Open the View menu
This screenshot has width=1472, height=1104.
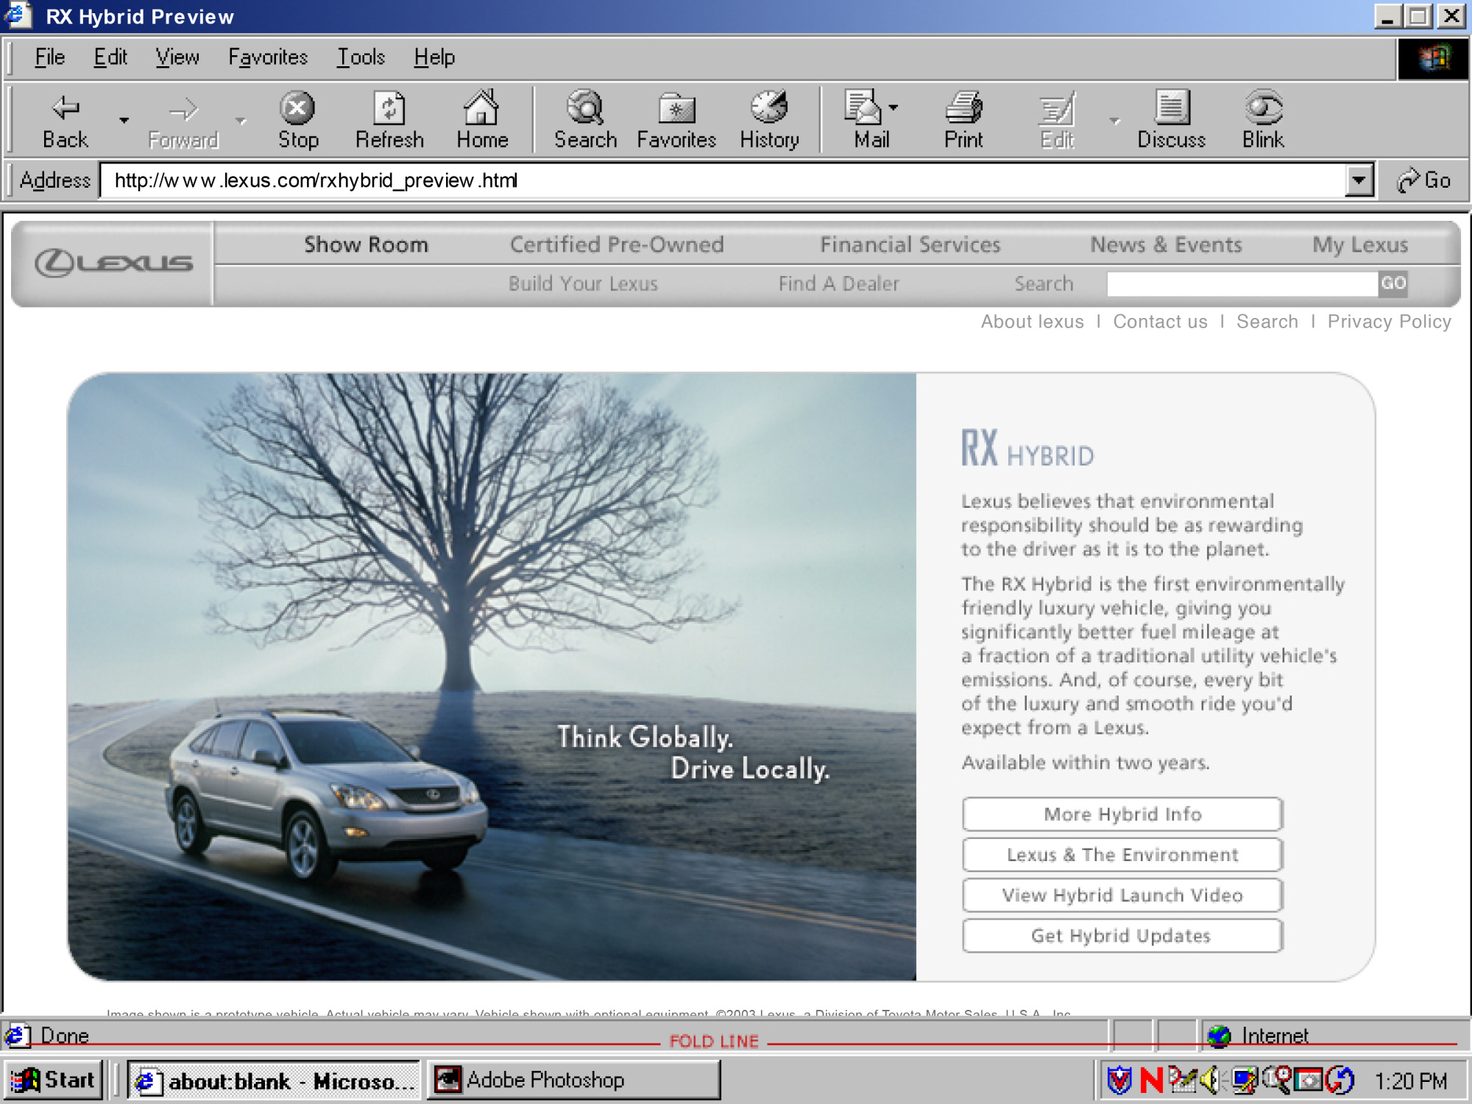[x=177, y=57]
